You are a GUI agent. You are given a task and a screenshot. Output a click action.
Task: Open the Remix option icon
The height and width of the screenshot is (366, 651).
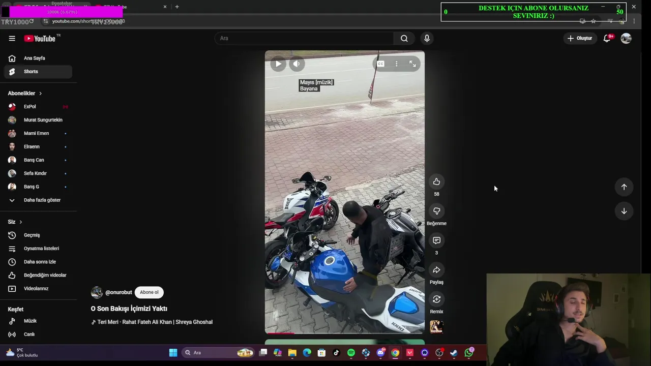[x=436, y=299]
